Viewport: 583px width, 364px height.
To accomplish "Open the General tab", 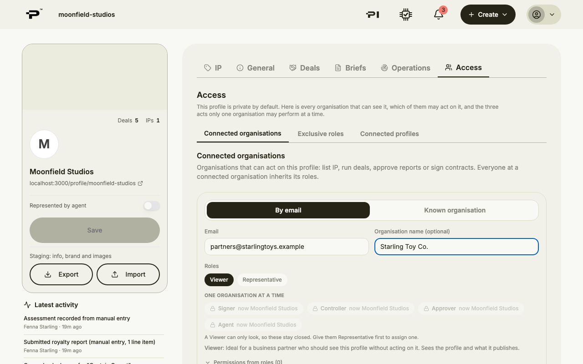I will coord(256,68).
